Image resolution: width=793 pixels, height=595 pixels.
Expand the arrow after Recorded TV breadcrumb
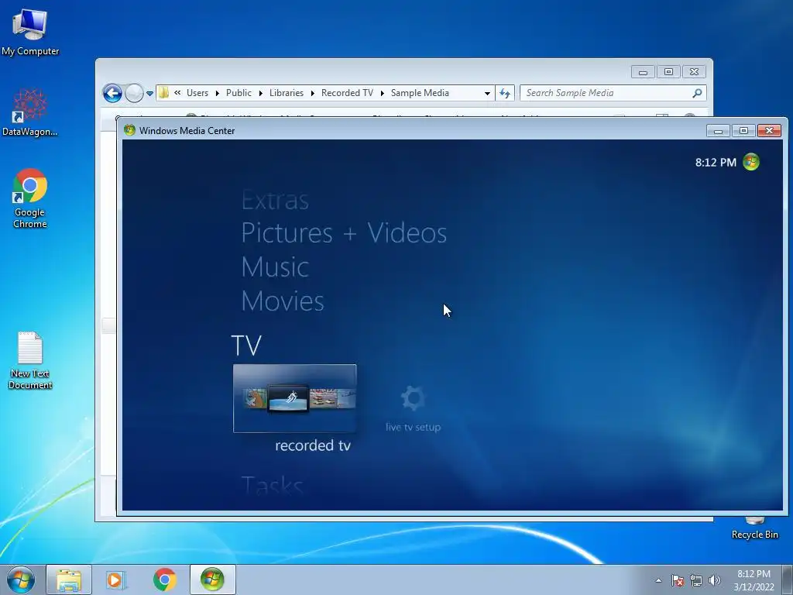click(383, 93)
